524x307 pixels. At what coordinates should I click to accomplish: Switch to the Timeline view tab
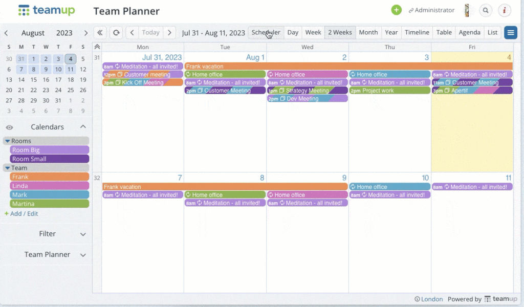point(417,33)
